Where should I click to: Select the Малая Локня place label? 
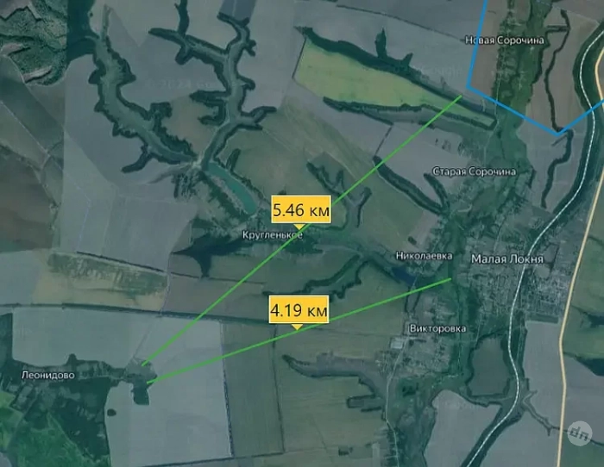click(x=507, y=258)
